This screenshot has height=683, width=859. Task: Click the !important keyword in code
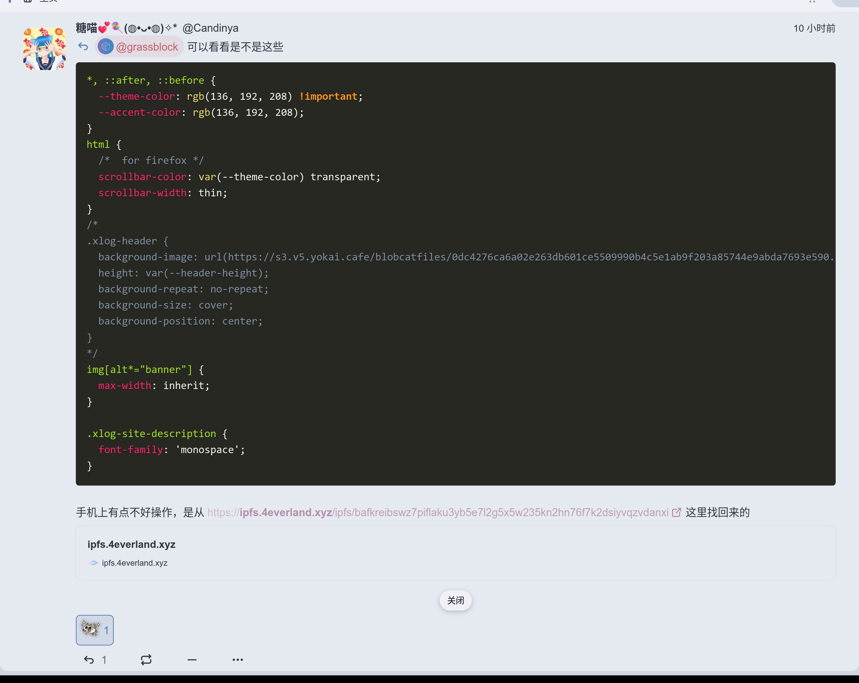(x=328, y=96)
